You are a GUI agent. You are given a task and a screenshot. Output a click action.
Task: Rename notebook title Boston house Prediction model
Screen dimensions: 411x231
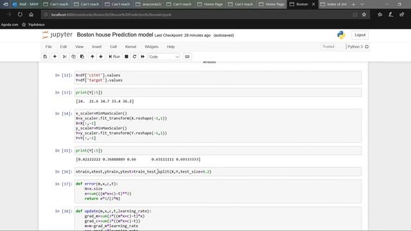tap(115, 35)
